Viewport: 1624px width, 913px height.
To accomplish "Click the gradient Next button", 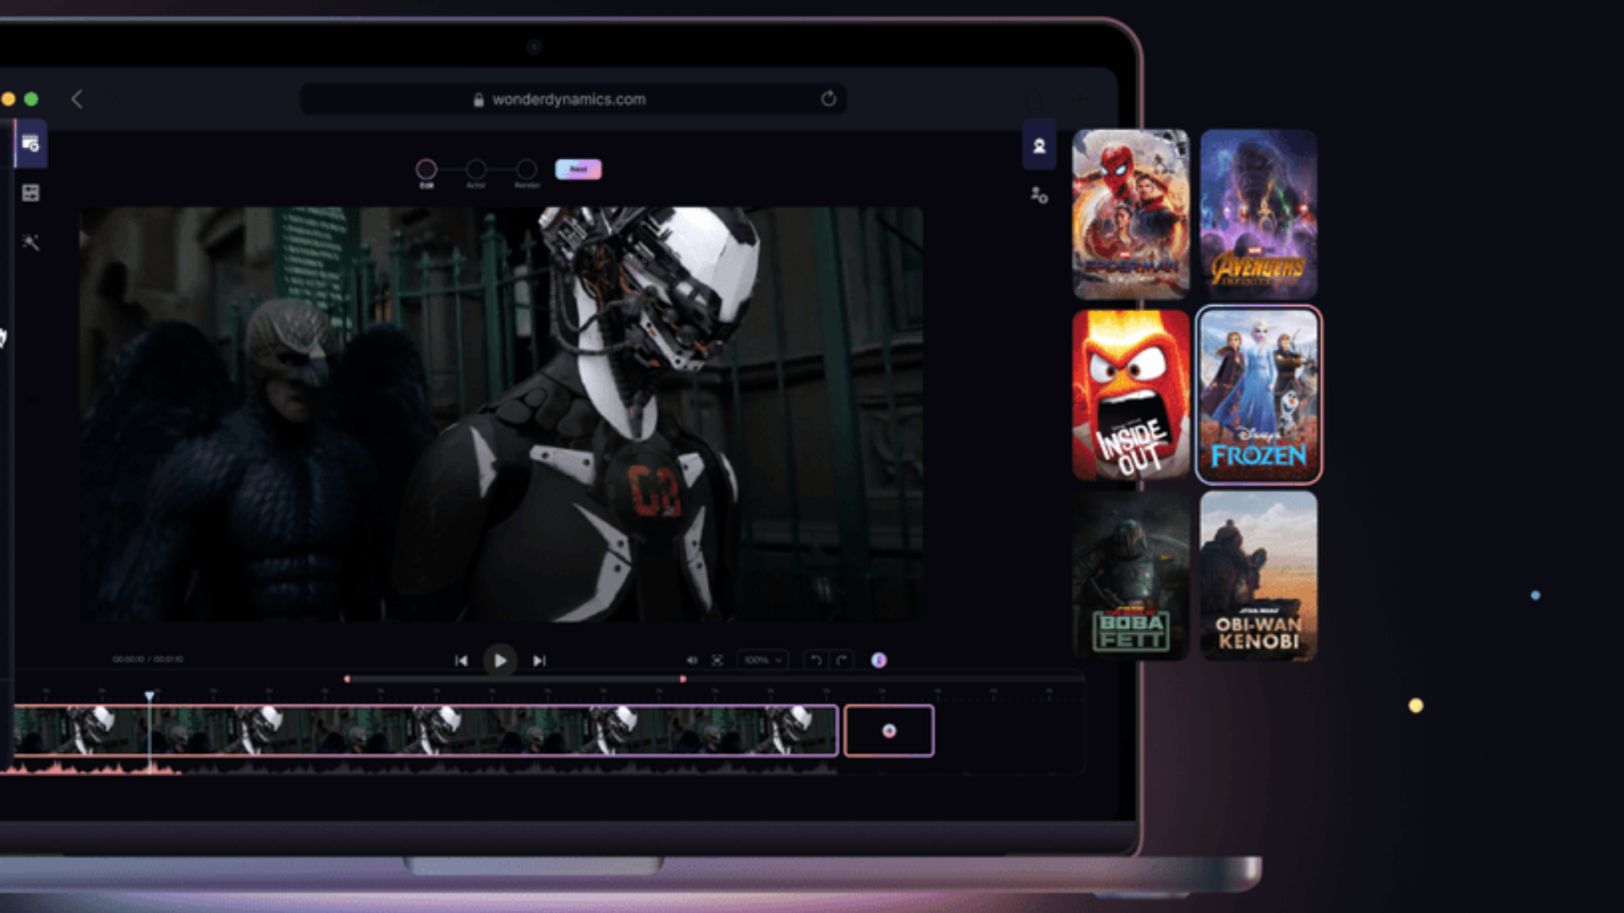I will 579,169.
